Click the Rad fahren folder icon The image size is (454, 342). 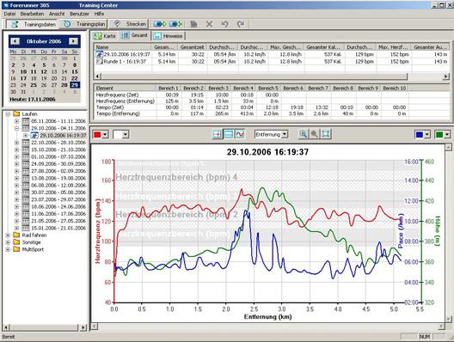[x=16, y=235]
